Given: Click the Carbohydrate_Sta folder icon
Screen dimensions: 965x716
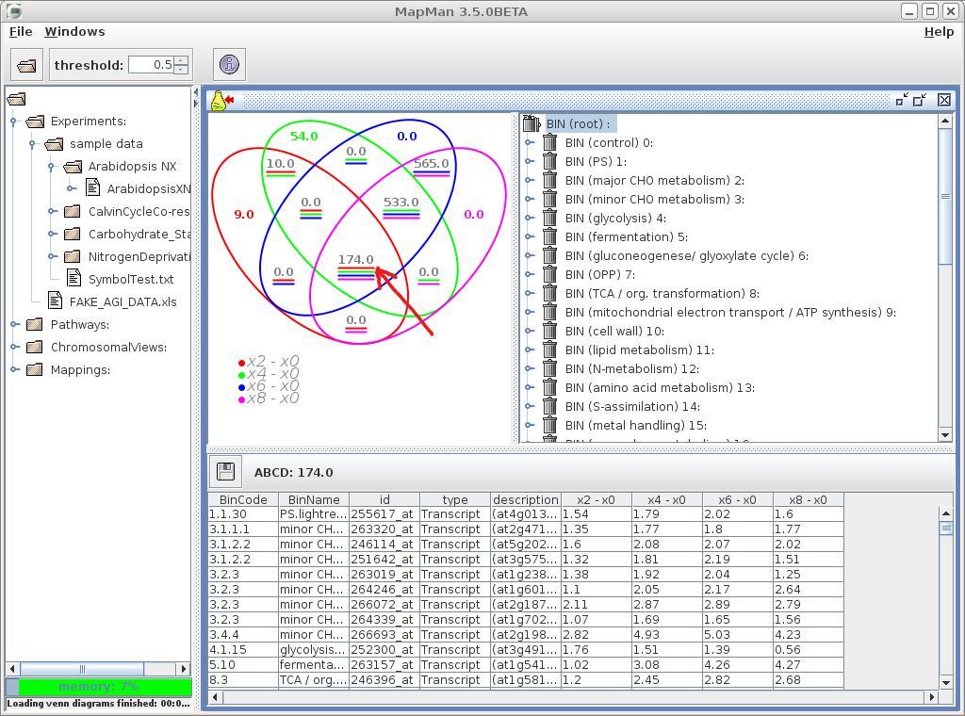Looking at the screenshot, I should coord(72,234).
